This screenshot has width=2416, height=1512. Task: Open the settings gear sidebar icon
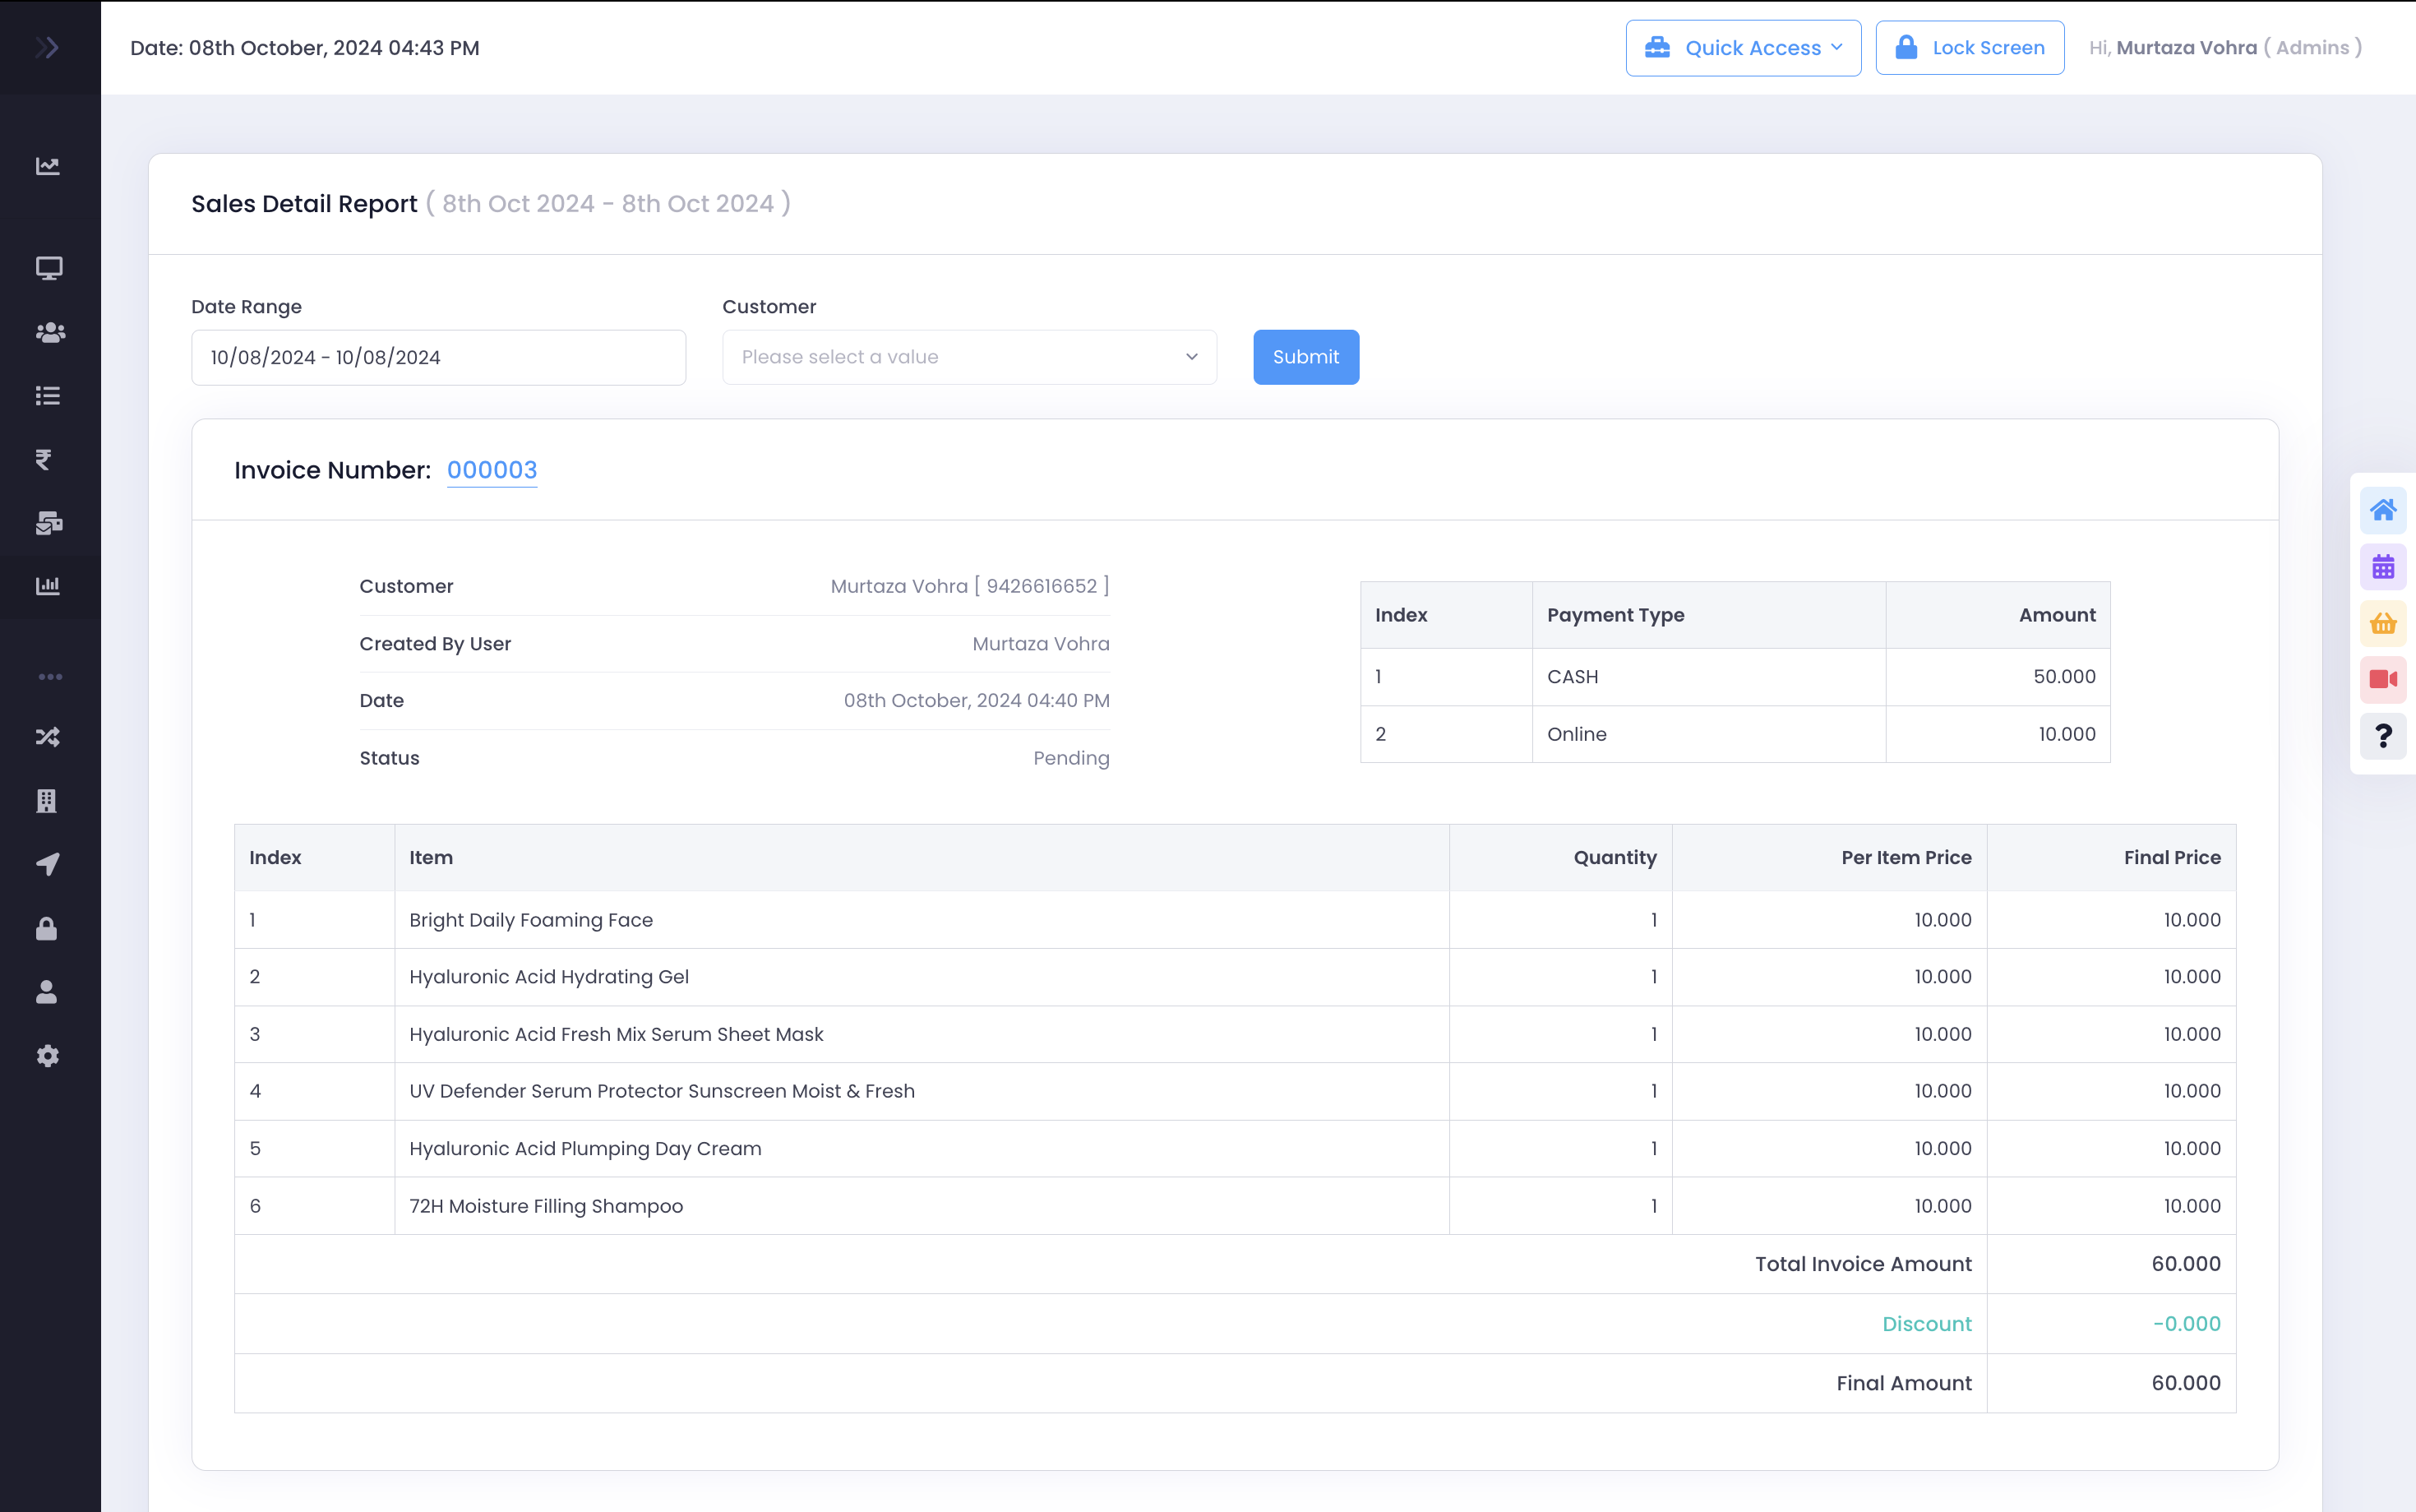pos(48,1056)
